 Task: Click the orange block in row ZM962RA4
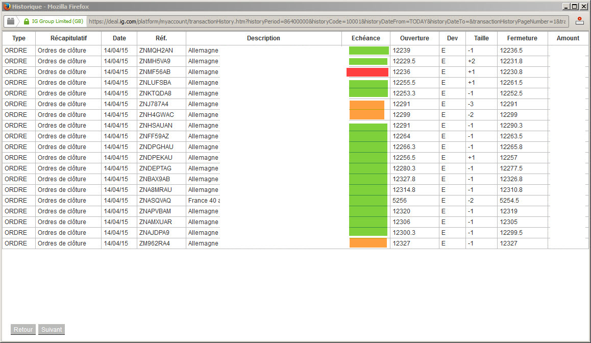click(x=368, y=243)
